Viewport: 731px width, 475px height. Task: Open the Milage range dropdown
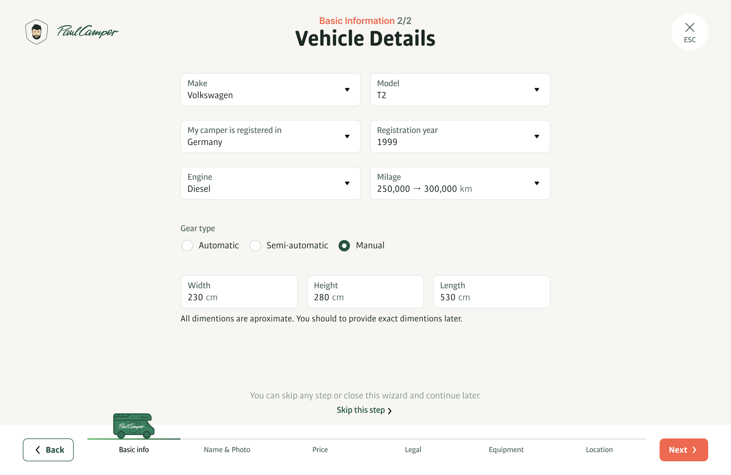[460, 183]
